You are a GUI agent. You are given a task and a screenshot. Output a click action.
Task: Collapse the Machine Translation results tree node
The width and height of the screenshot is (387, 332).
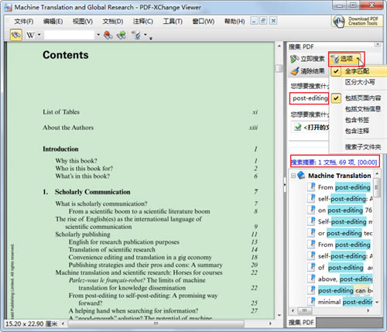point(293,176)
